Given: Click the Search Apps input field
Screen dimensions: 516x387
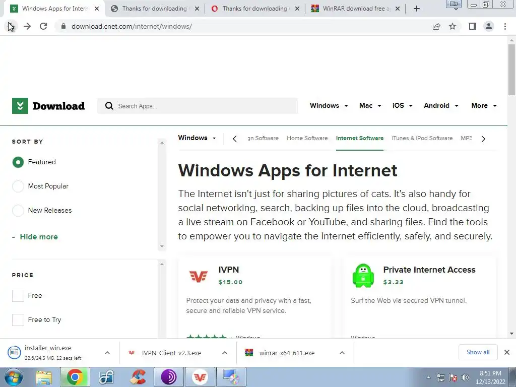Looking at the screenshot, I should point(198,106).
